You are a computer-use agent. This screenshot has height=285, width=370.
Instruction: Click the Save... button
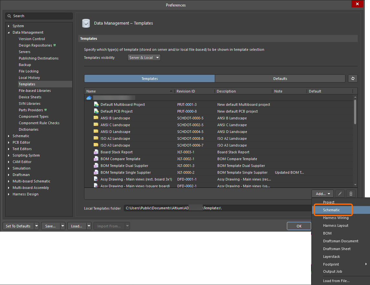(50, 226)
